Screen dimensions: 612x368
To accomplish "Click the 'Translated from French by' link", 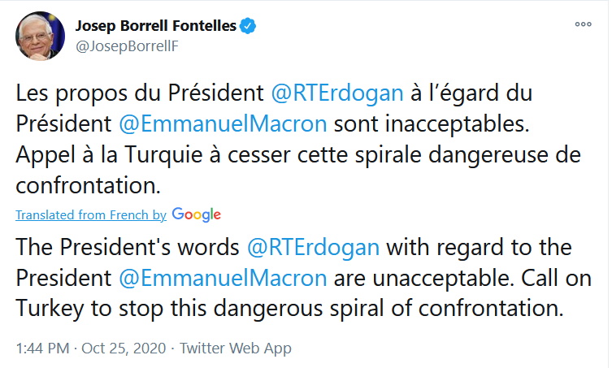I will pyautogui.click(x=90, y=215).
